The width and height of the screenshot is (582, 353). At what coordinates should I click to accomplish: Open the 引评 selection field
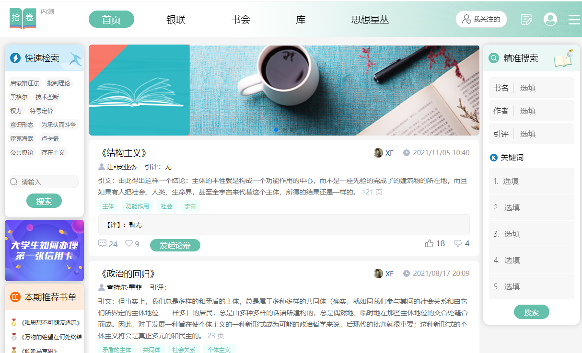pos(531,134)
